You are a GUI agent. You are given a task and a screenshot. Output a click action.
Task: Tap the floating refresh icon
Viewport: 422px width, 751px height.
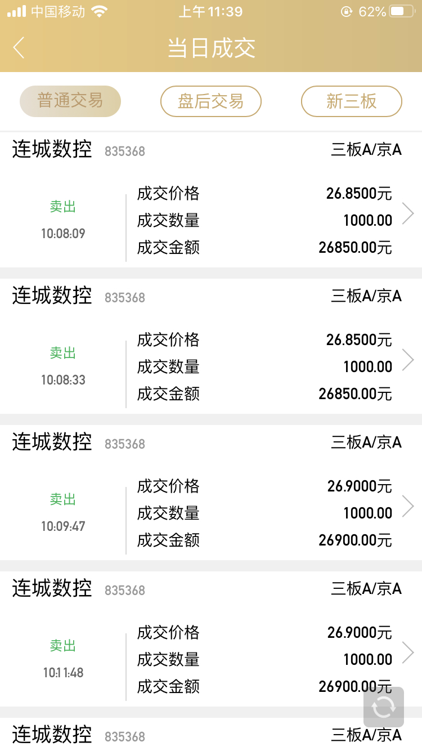[384, 707]
